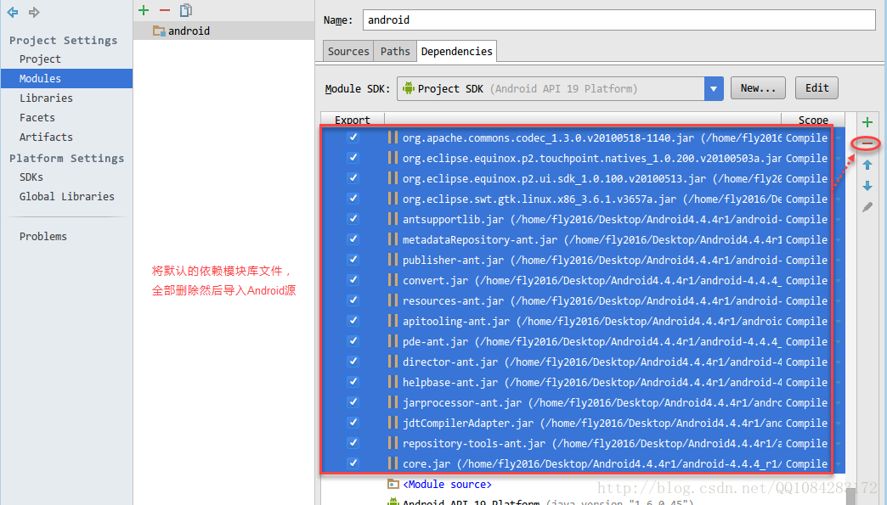The width and height of the screenshot is (887, 505).
Task: Toggle export checkbox for core.jar
Action: click(353, 463)
